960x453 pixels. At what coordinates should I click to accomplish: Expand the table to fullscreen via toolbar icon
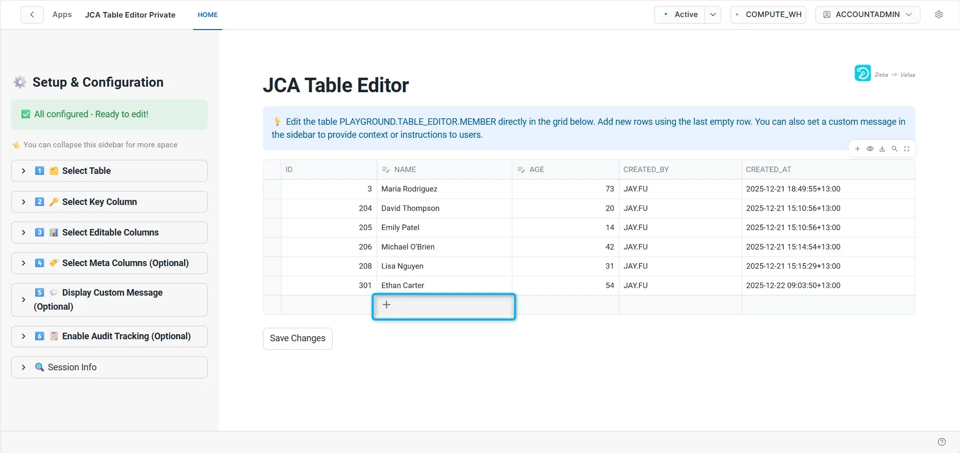906,148
